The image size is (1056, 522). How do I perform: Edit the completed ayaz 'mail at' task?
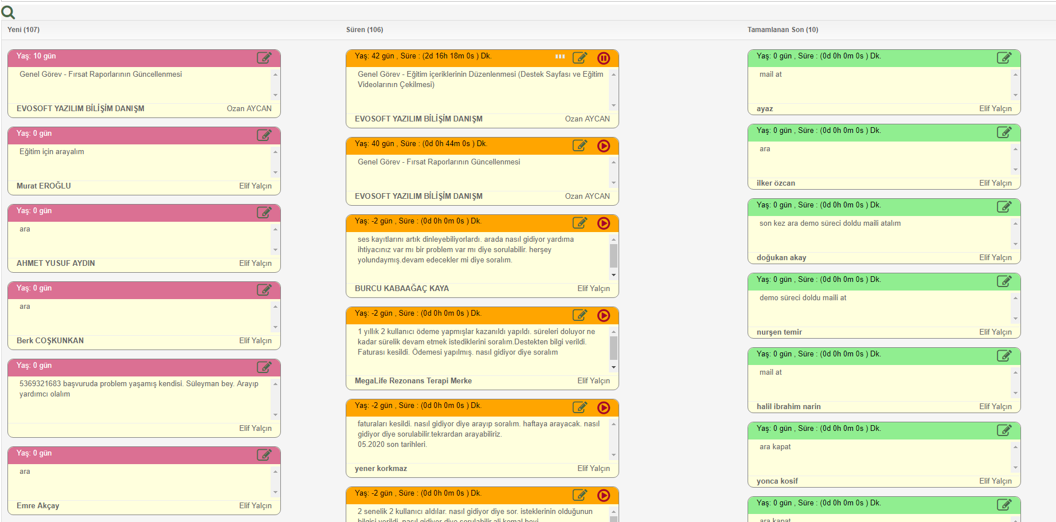click(x=1004, y=58)
